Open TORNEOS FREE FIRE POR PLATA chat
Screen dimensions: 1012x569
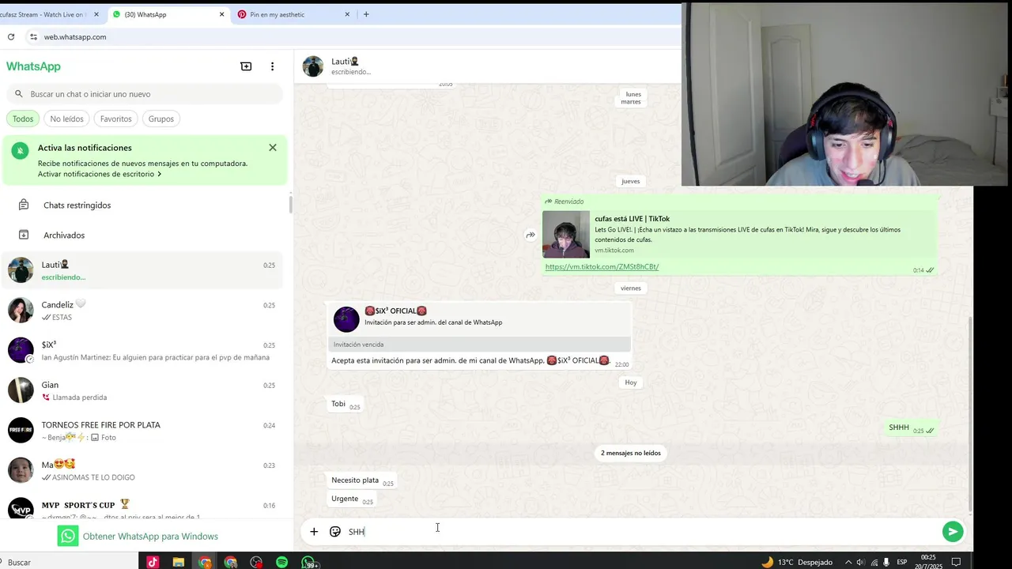143,431
